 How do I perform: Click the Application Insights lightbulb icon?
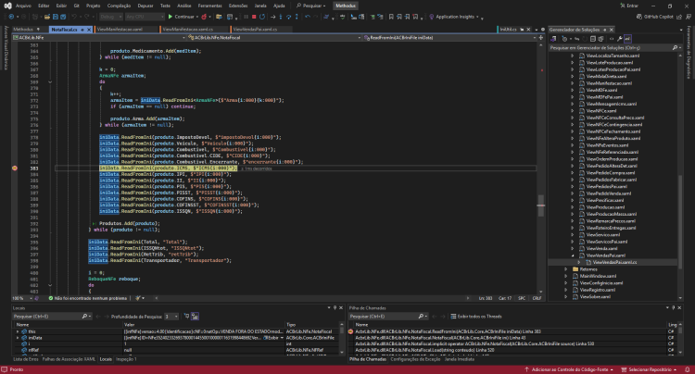(x=431, y=17)
